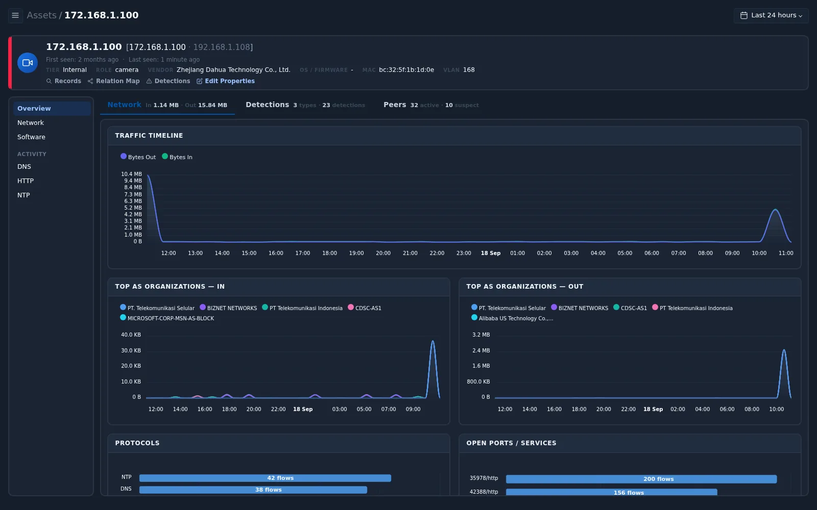The image size is (817, 510).
Task: Open DNS activity in sidebar
Action: 52,167
